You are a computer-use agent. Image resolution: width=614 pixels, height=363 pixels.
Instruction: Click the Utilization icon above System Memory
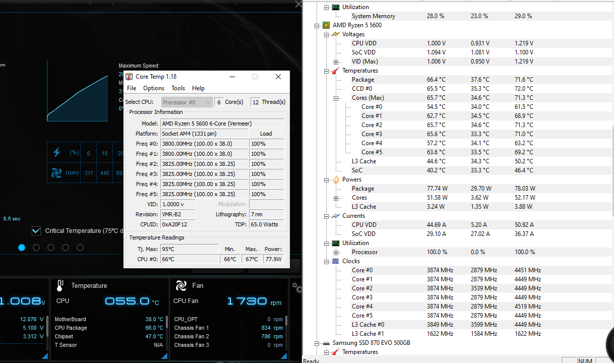point(336,7)
